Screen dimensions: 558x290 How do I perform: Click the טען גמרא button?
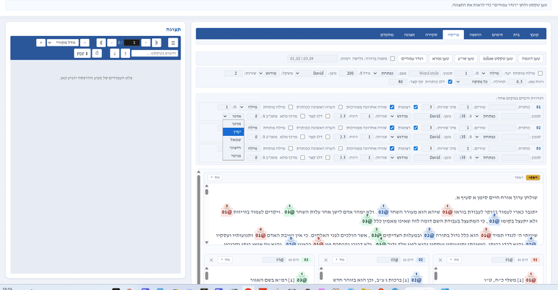tap(441, 59)
